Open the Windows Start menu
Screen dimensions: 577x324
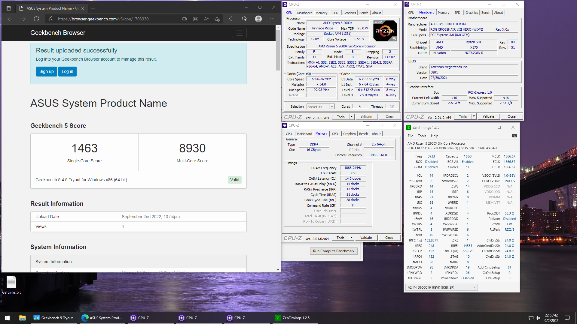click(x=7, y=318)
